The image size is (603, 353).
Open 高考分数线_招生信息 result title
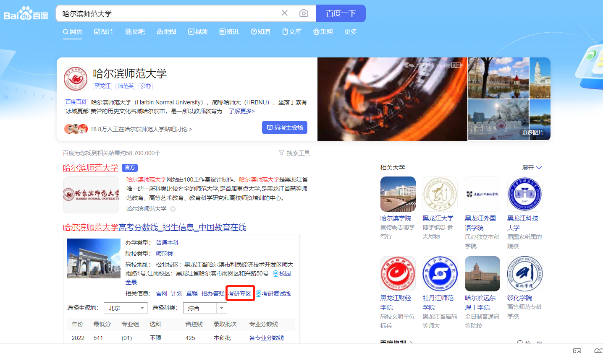(155, 227)
